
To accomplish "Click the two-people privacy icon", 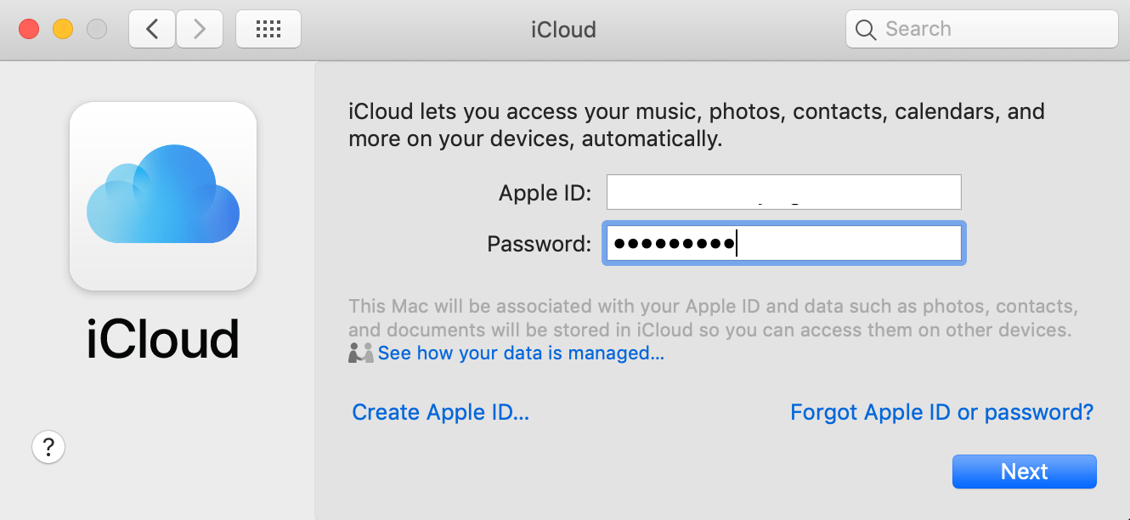I will tap(360, 353).
